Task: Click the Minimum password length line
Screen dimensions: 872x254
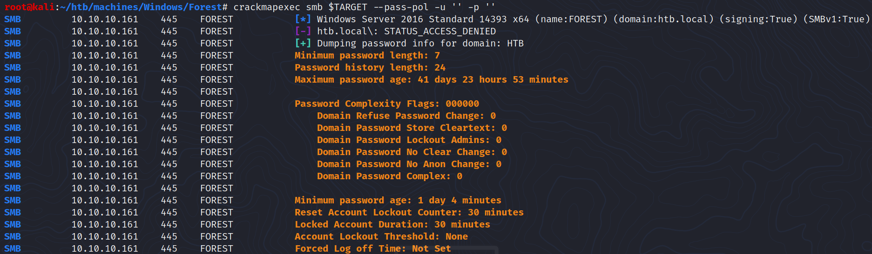Action: tap(367, 55)
